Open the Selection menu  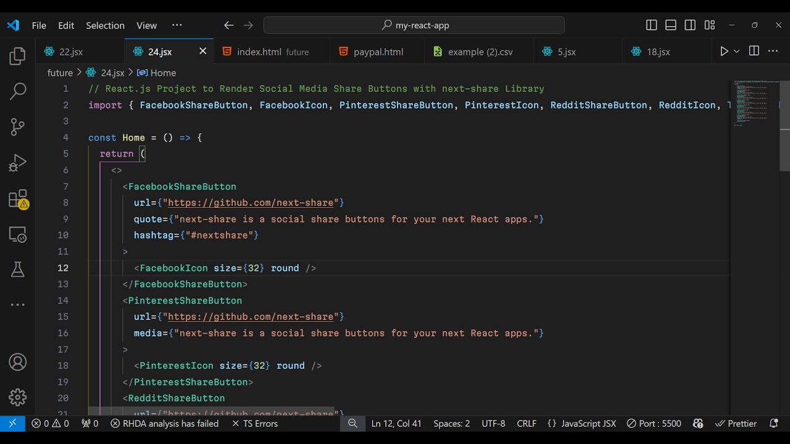pos(105,25)
